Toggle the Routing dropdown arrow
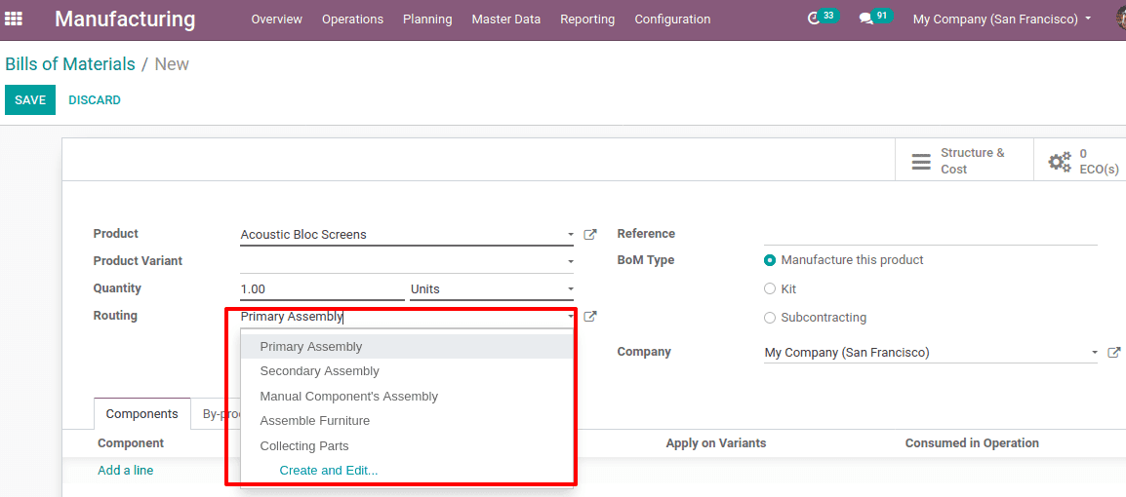This screenshot has height=497, width=1126. click(570, 317)
